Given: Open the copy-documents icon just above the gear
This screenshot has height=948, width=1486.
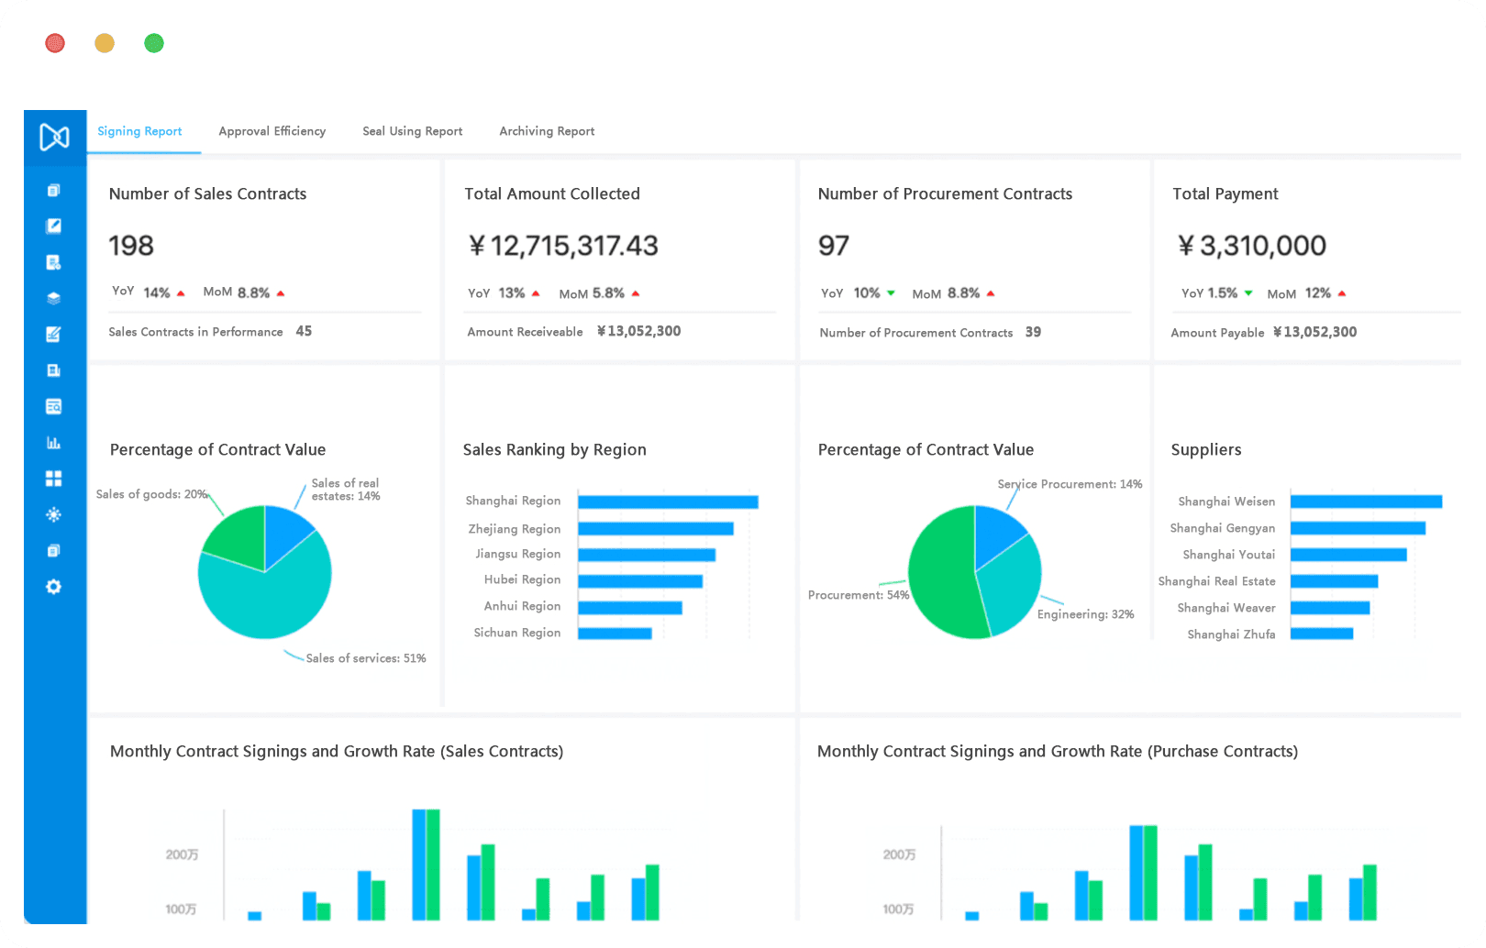Looking at the screenshot, I should (x=54, y=551).
